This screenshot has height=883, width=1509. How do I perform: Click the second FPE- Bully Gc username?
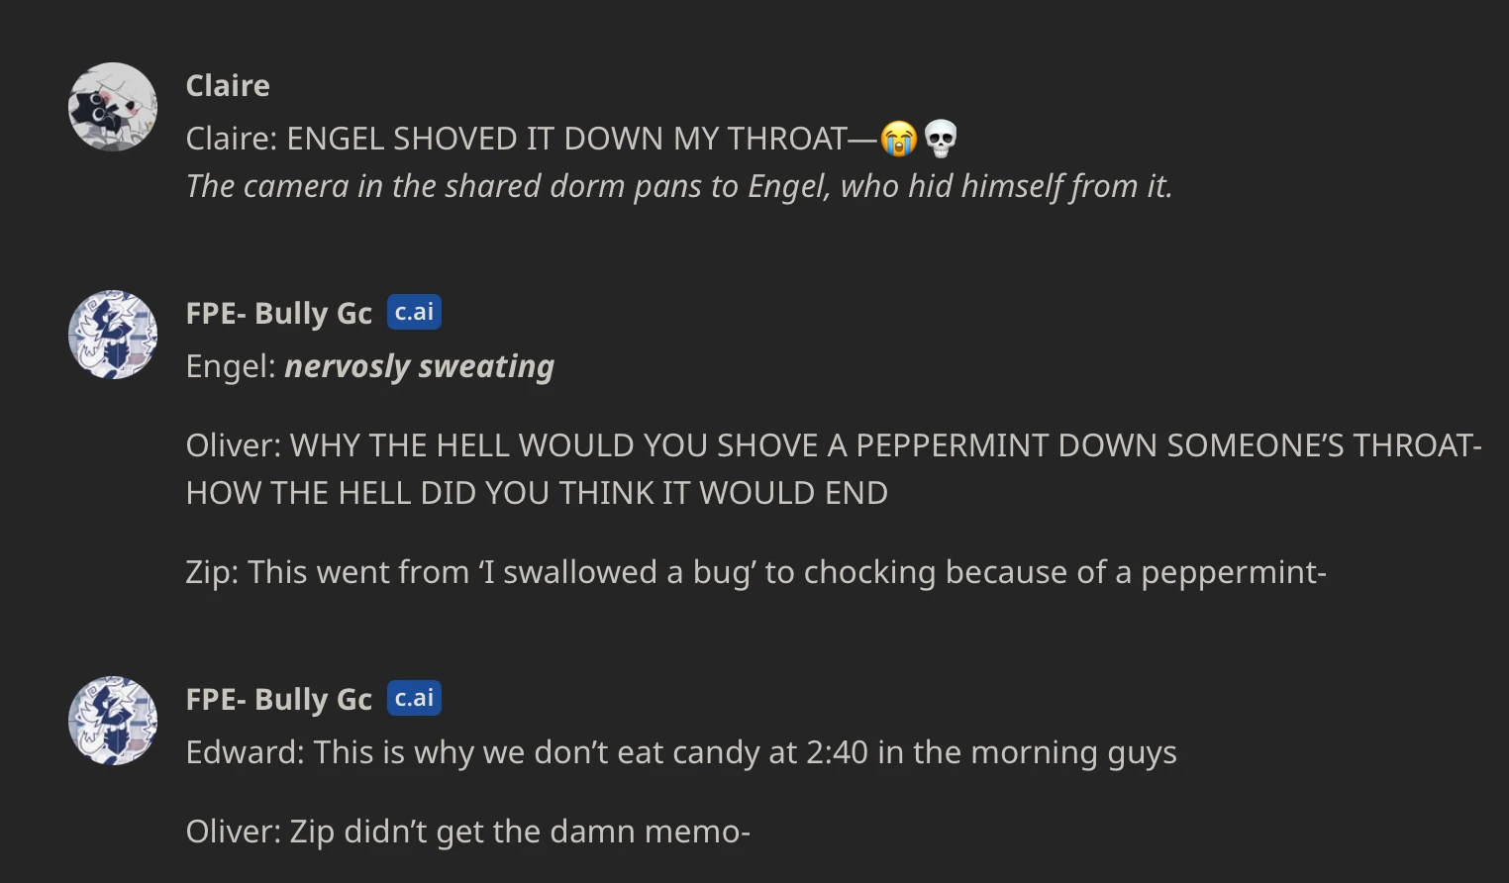click(278, 699)
